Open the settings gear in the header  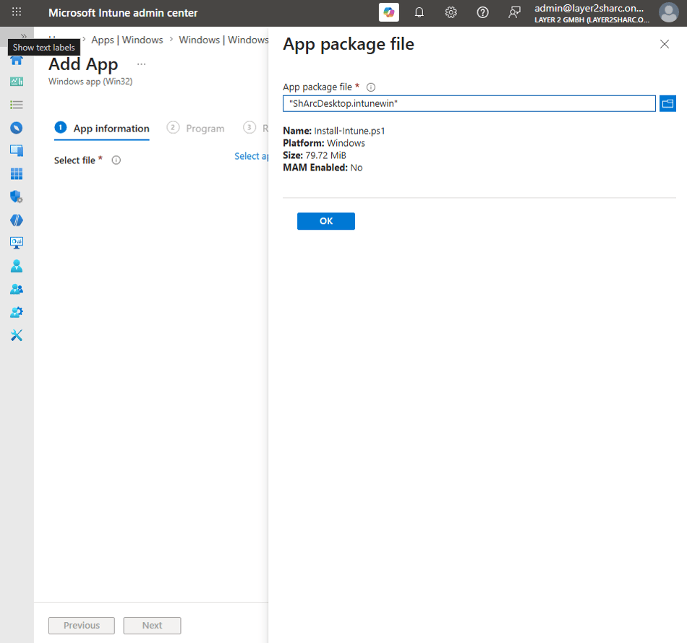pos(451,12)
